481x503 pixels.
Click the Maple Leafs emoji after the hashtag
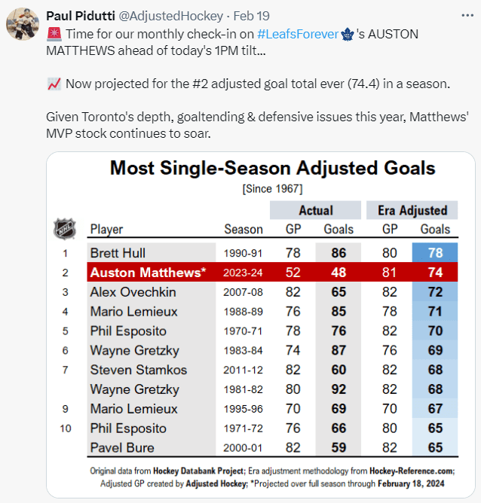(x=348, y=35)
